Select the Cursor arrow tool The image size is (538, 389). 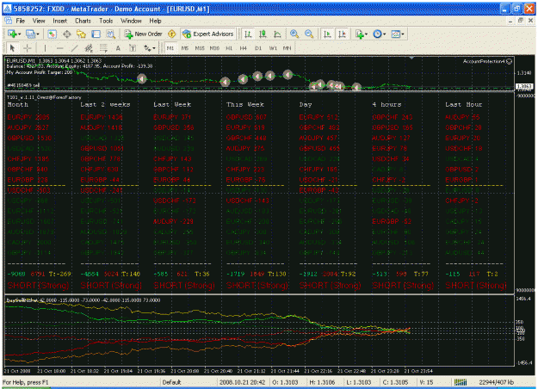12,48
